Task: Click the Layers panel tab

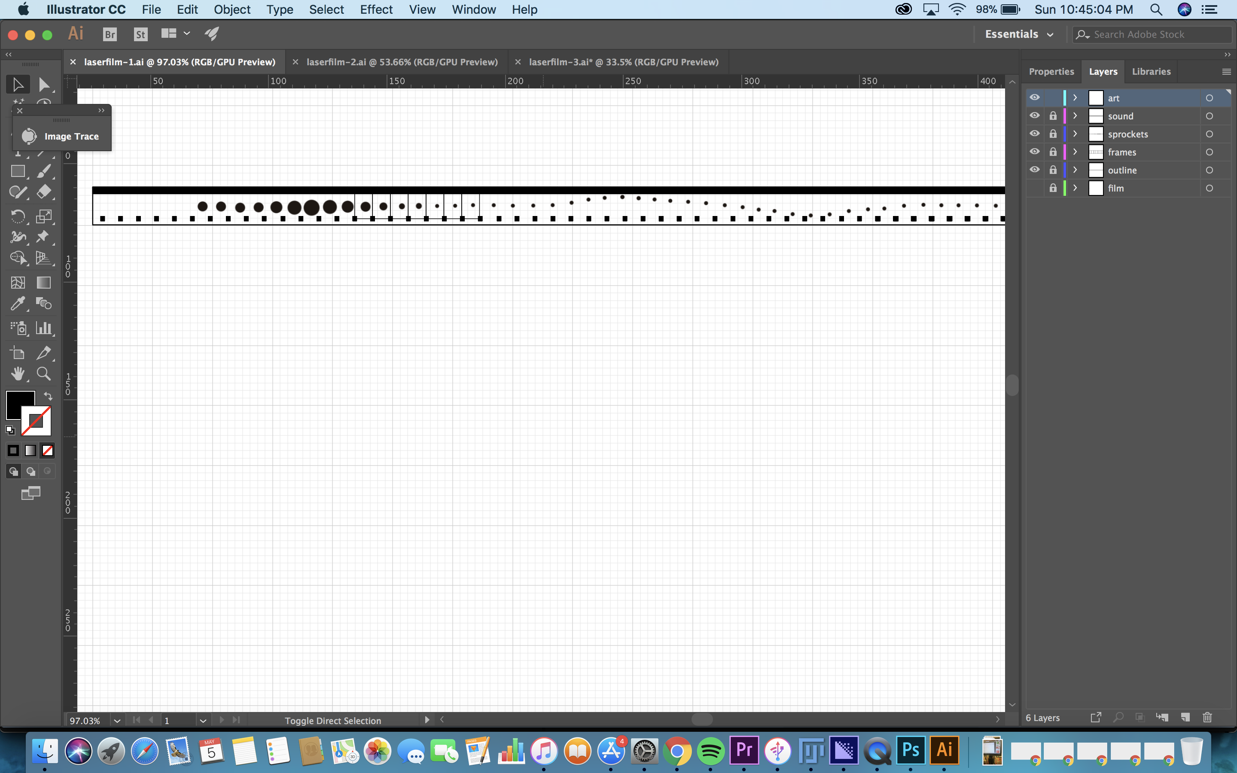Action: (x=1103, y=71)
